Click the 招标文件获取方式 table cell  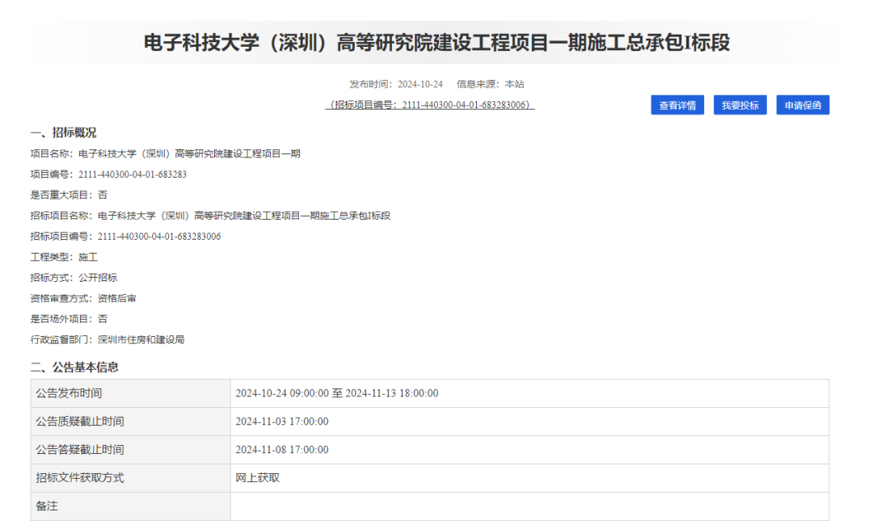pos(130,478)
